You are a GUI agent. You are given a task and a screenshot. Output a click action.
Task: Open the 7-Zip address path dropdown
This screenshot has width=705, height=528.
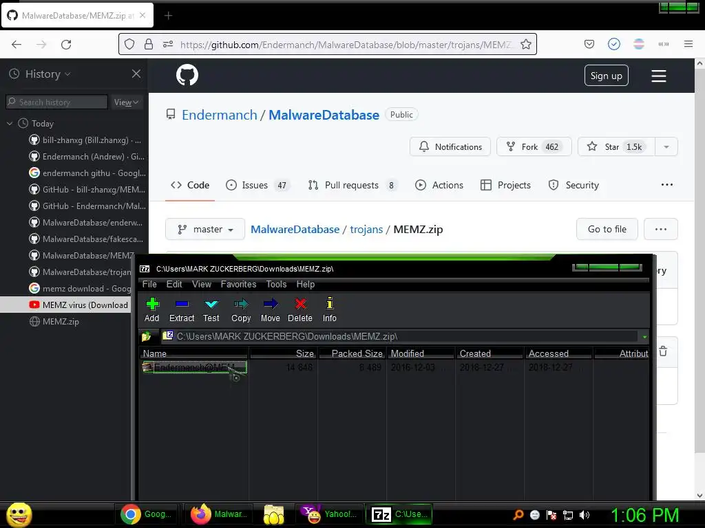point(644,337)
